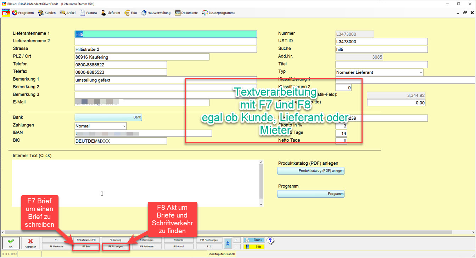The width and height of the screenshot is (476, 258).
Task: Open the Lieferant menu
Action: (x=110, y=13)
